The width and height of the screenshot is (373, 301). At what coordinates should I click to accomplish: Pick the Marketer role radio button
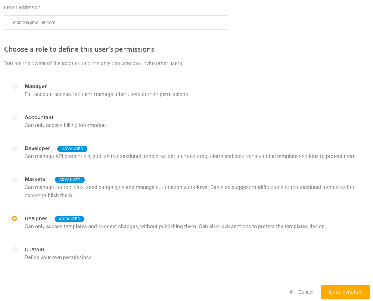click(x=15, y=179)
